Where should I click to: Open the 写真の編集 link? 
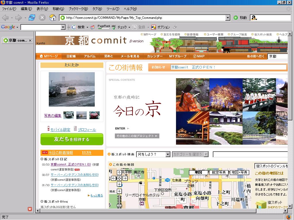(53, 116)
